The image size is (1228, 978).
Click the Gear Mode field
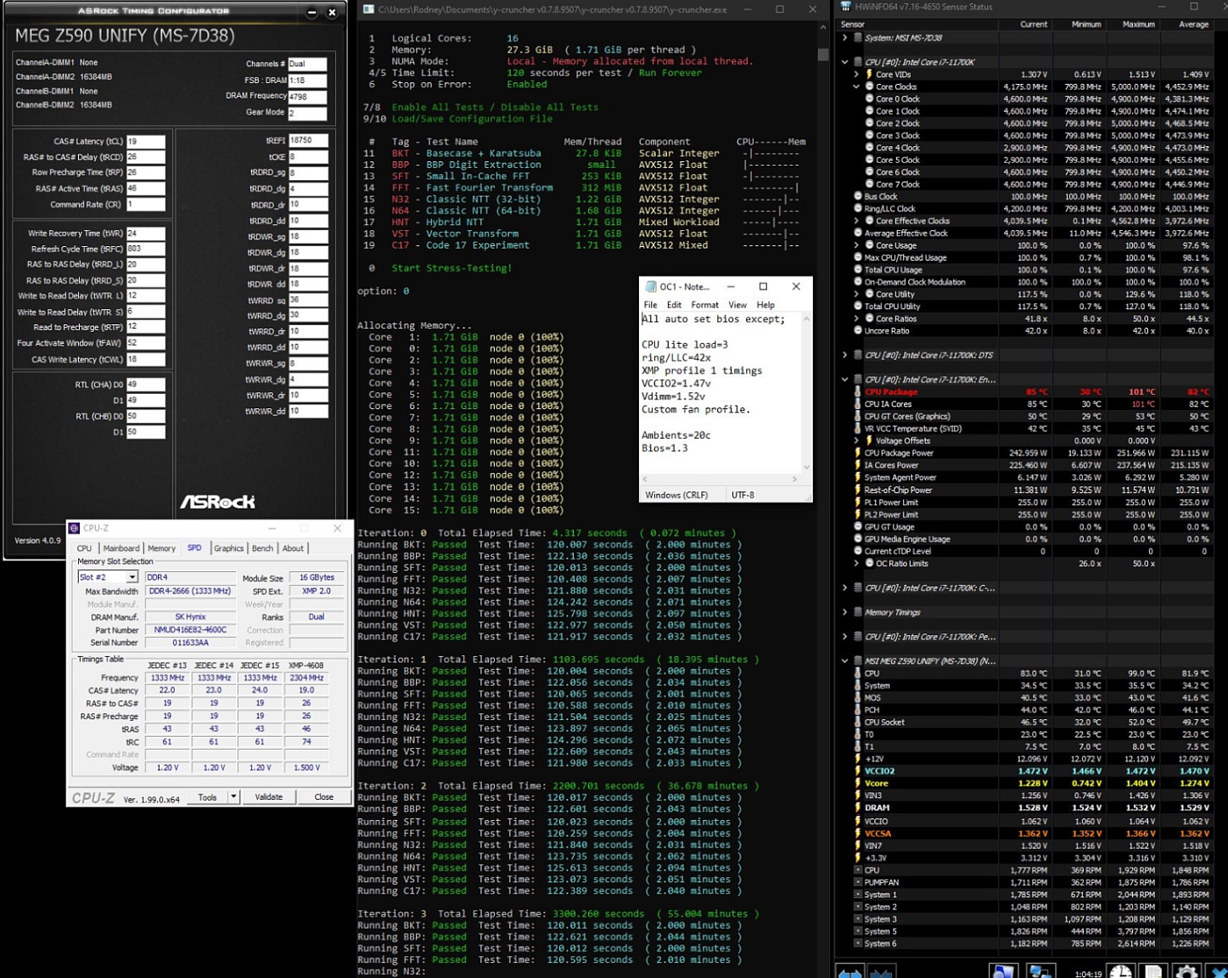tap(307, 112)
